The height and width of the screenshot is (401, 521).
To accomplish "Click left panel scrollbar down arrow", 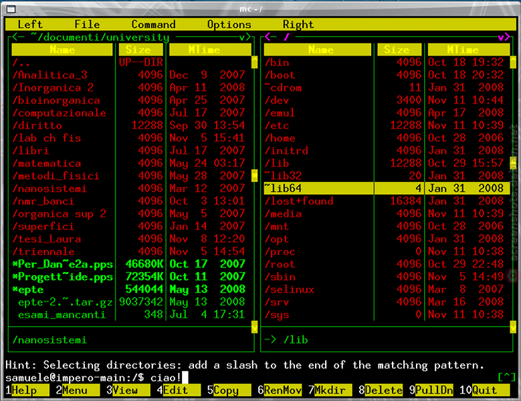I will tap(255, 327).
